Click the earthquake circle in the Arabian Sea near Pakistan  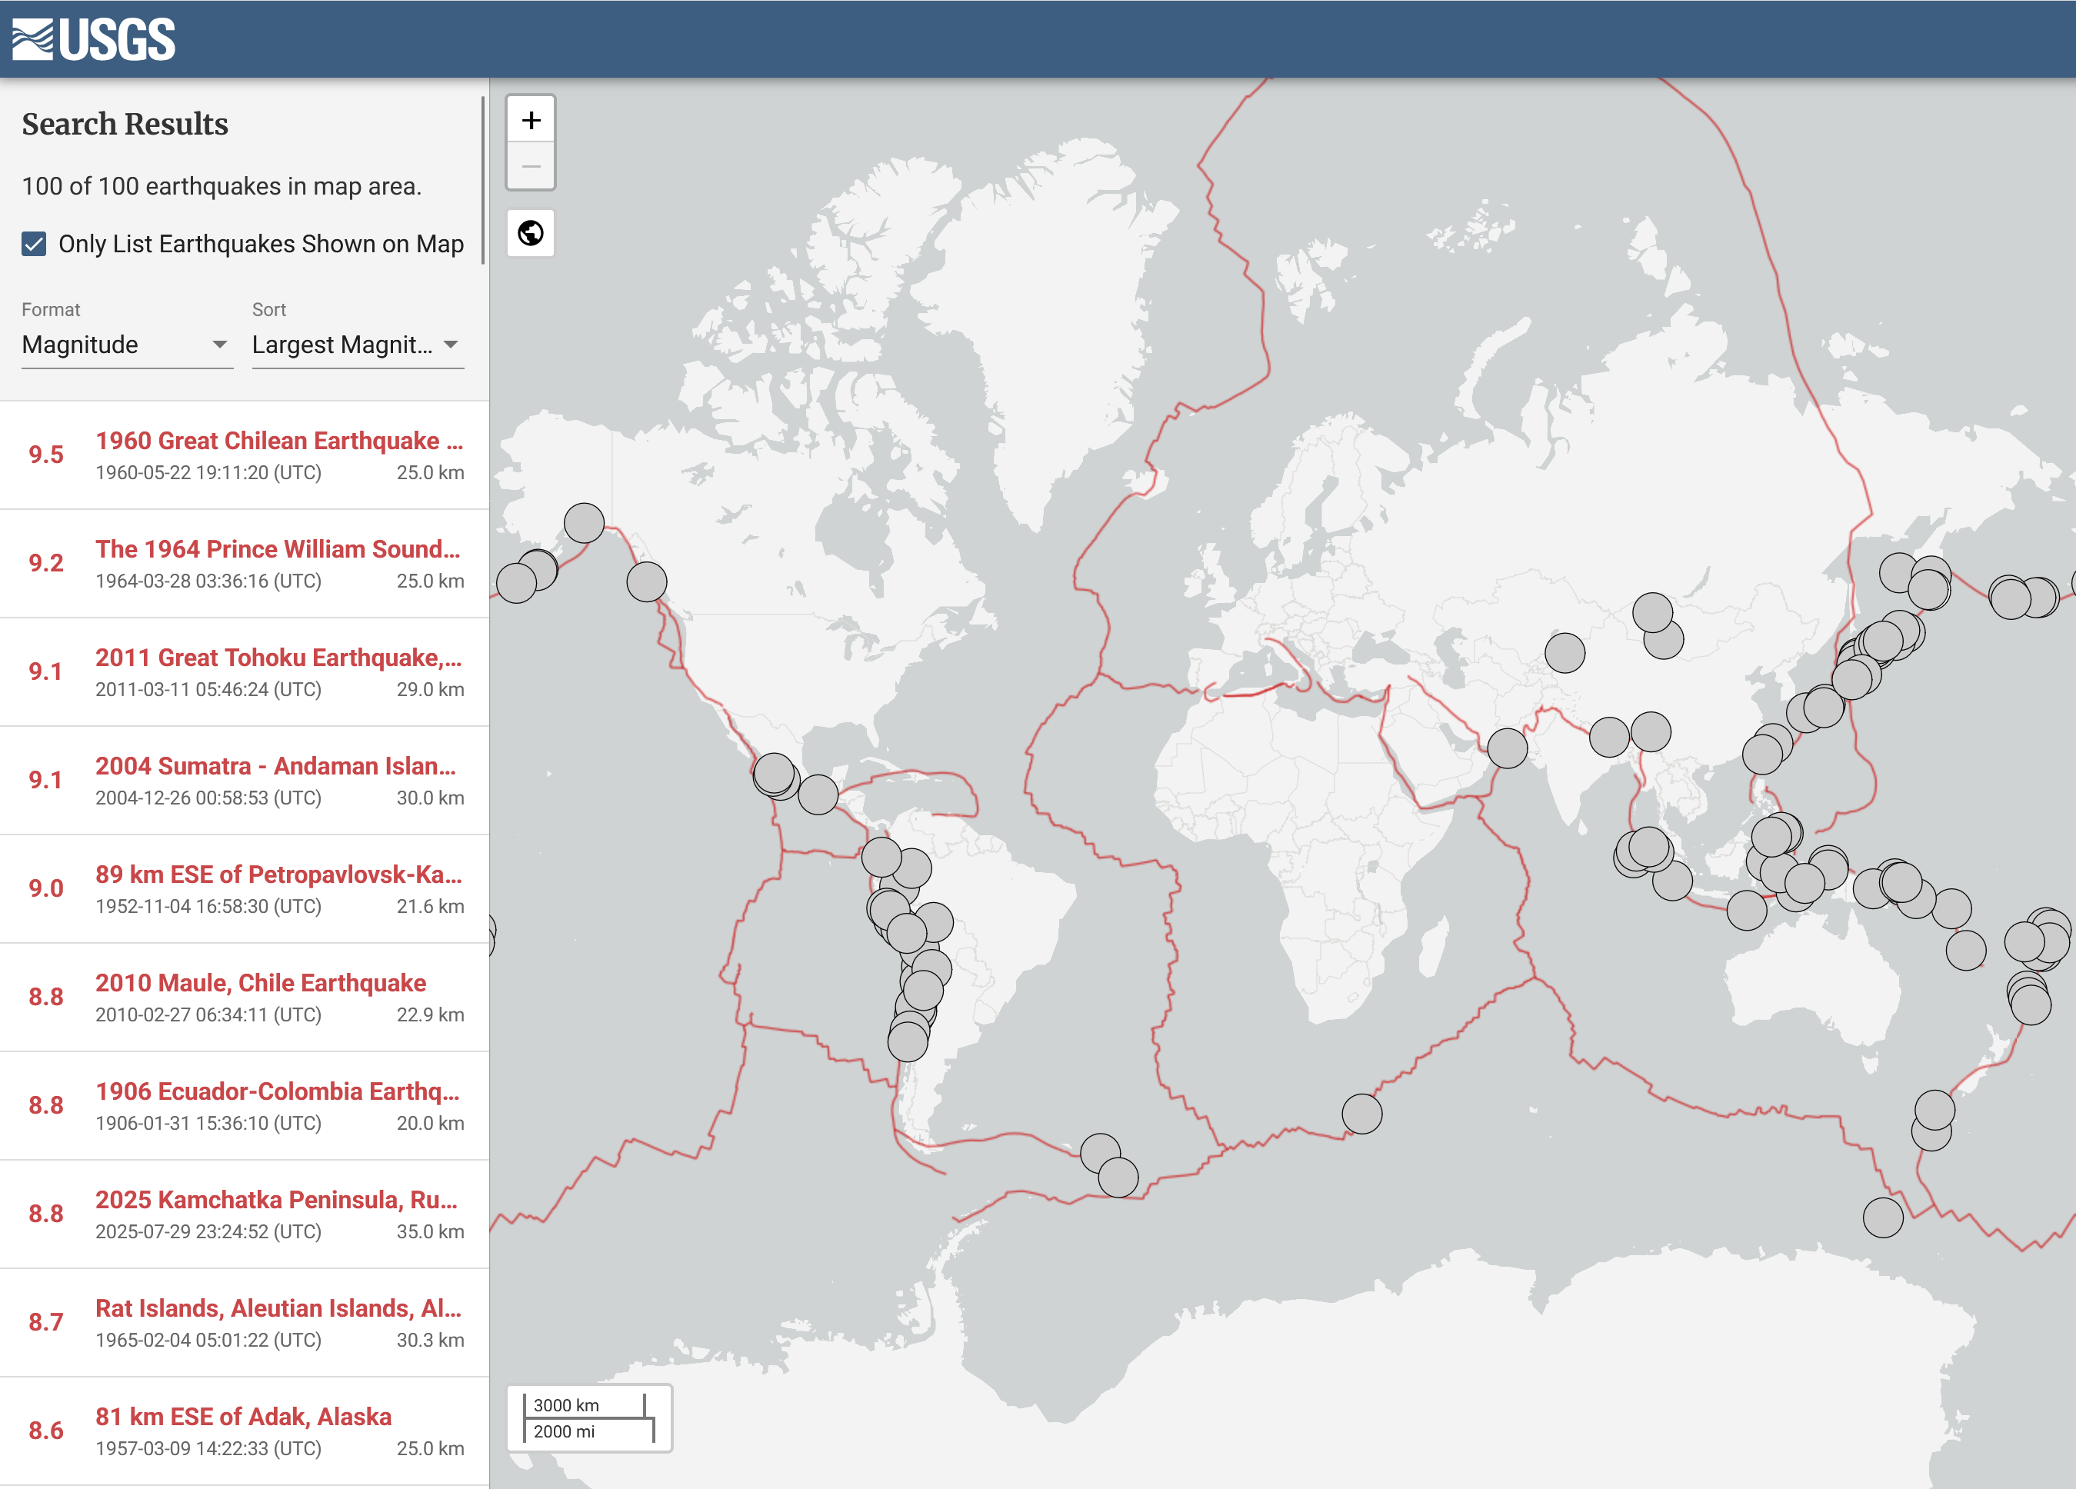coord(1507,748)
